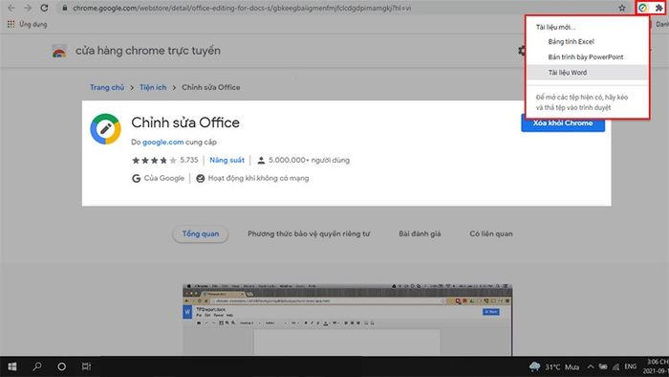This screenshot has width=669, height=377.
Task: Click the extension preview screenshot
Action: click(347, 320)
